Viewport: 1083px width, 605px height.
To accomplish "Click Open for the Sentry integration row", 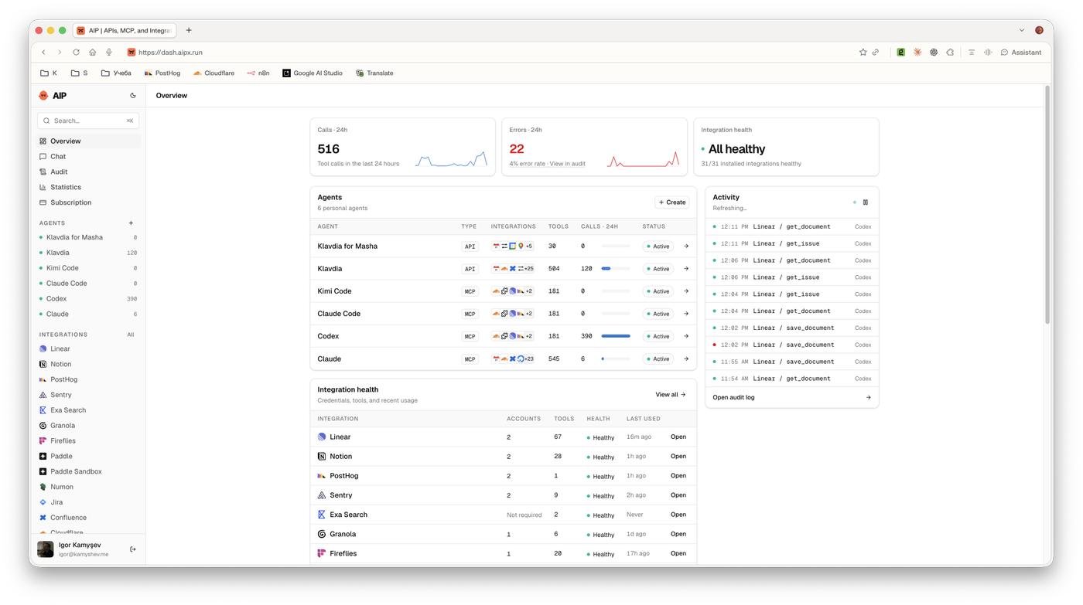I will point(678,495).
